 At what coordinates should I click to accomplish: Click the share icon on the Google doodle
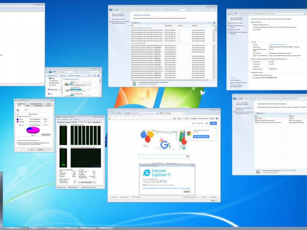tap(184, 148)
